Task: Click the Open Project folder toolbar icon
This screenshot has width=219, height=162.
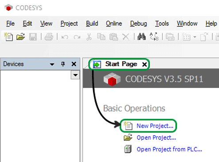Action: tap(21, 37)
